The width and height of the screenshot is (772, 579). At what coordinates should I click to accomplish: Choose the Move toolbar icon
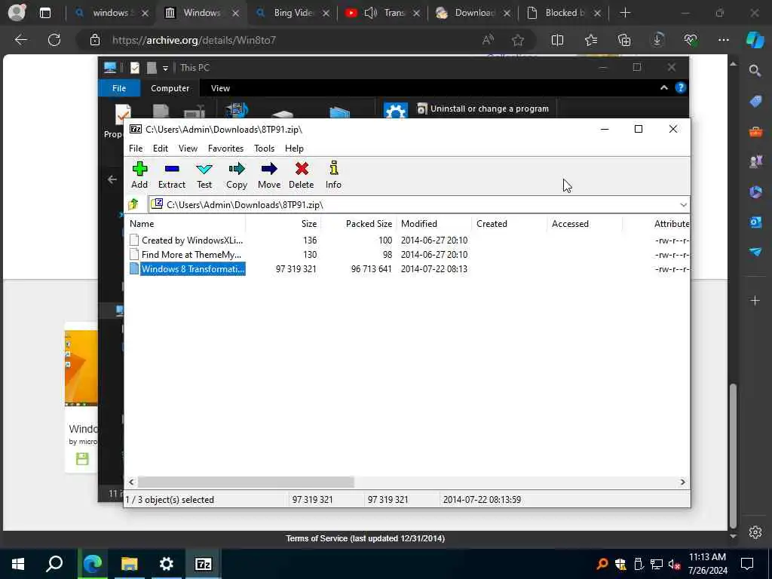(x=269, y=175)
